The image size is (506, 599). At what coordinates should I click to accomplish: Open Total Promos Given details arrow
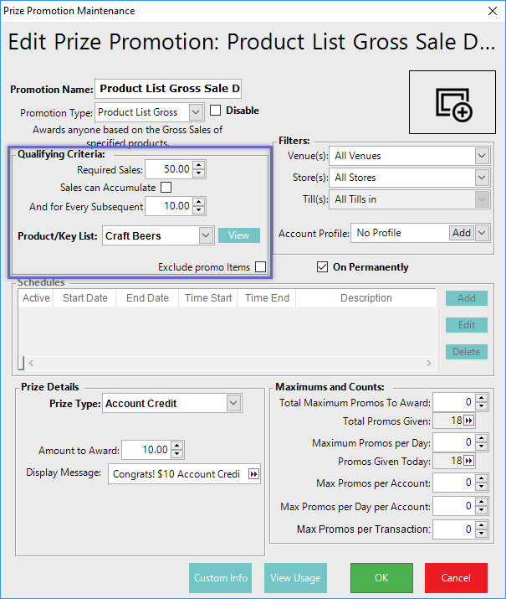coord(468,421)
